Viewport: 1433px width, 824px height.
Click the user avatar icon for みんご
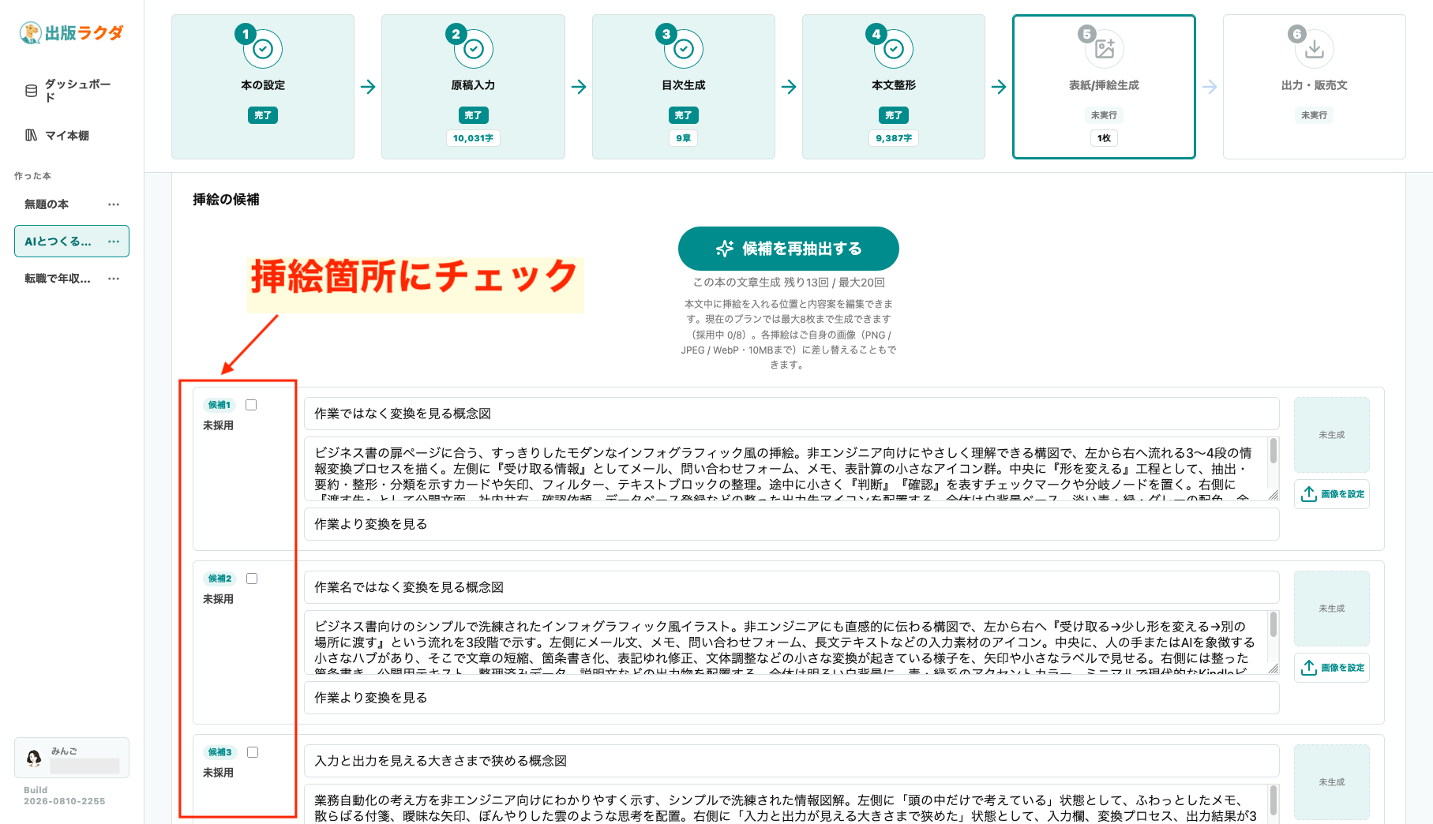coord(34,758)
